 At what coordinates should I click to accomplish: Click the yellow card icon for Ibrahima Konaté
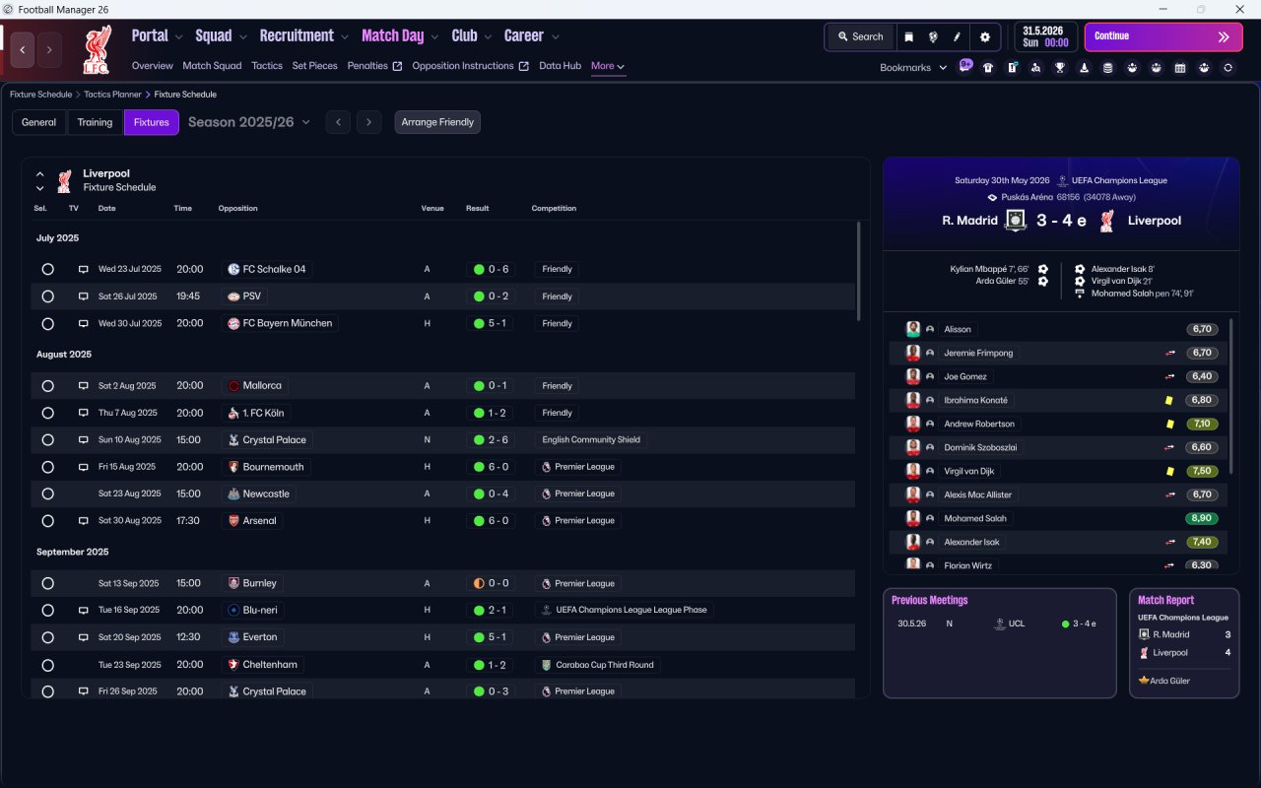pos(1169,400)
